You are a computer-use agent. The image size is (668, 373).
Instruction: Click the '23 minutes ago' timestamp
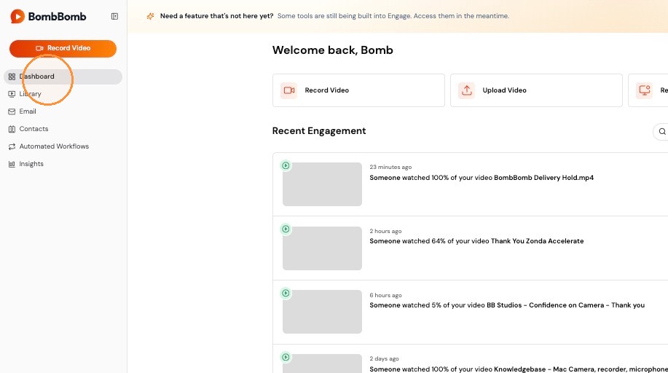[x=390, y=167]
